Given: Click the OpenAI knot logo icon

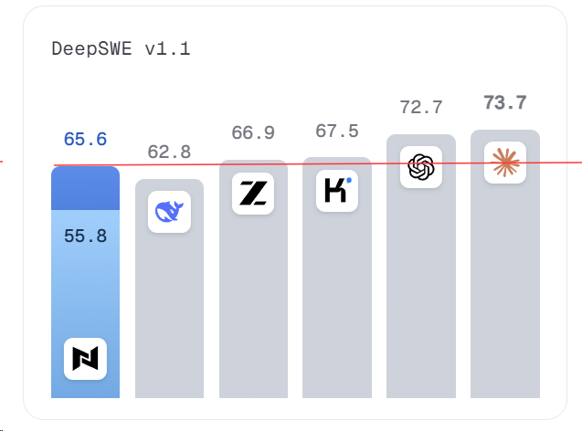Looking at the screenshot, I should coord(421,167).
